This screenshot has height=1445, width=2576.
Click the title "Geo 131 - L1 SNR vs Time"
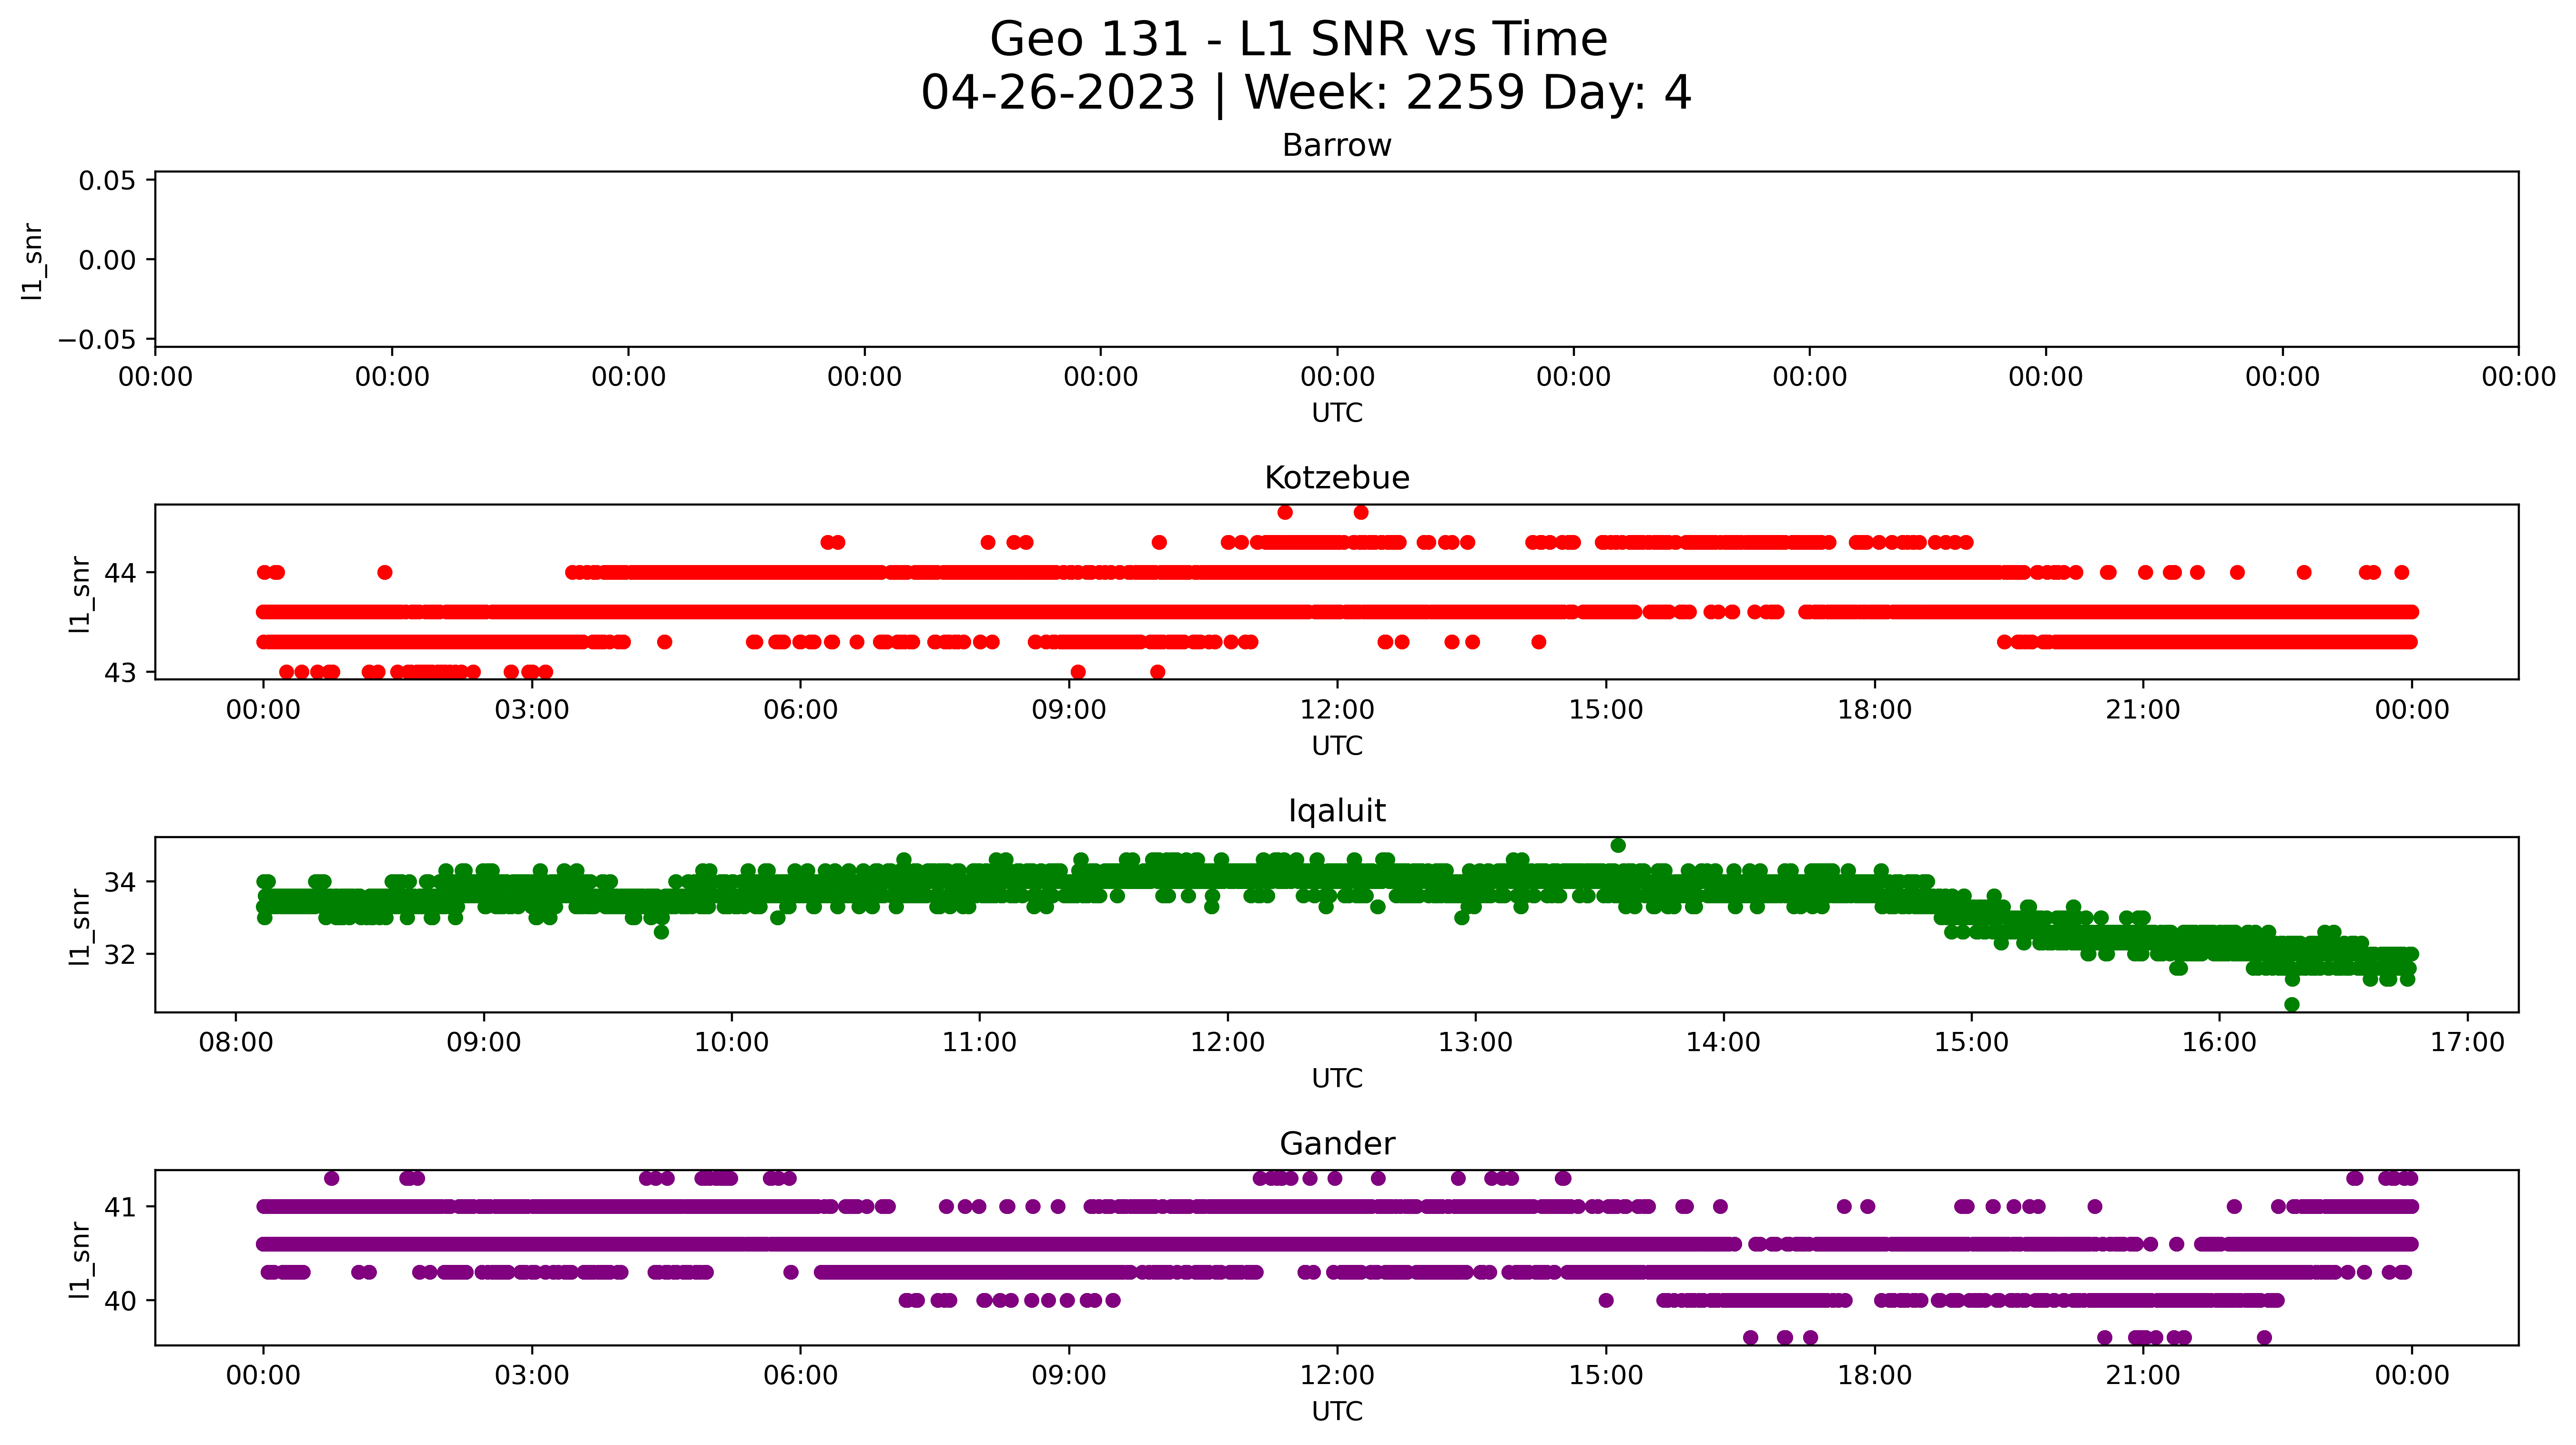(1298, 40)
